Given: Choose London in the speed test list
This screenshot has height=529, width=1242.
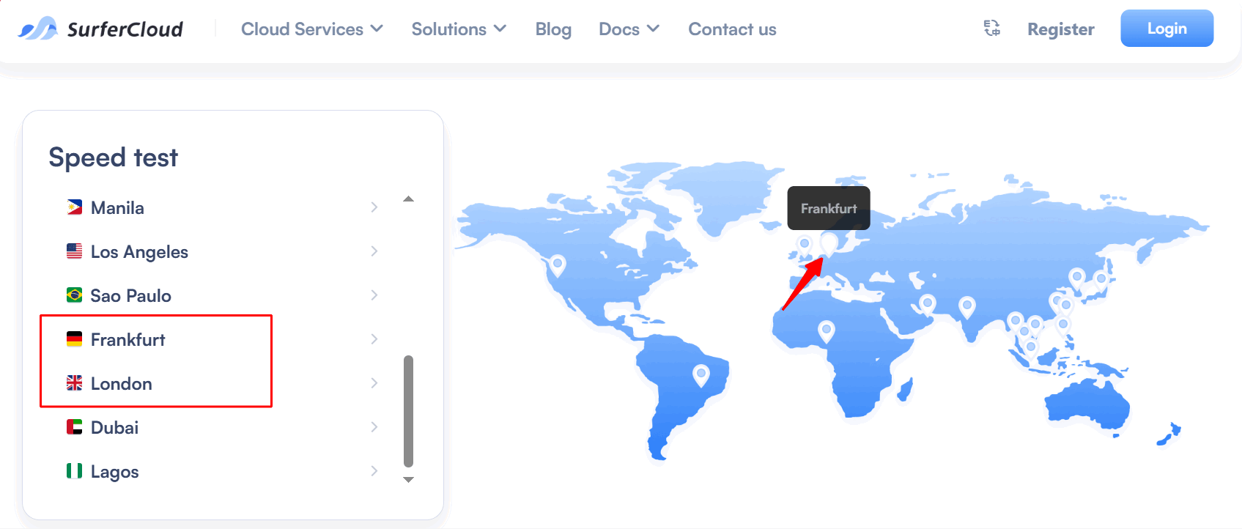Looking at the screenshot, I should [x=223, y=383].
